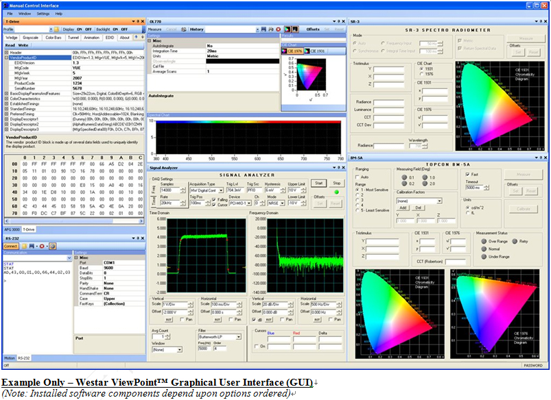Enable the Cursors On checkbox
Image resolution: width=551 pixels, height=400 pixels.
pyautogui.click(x=257, y=347)
